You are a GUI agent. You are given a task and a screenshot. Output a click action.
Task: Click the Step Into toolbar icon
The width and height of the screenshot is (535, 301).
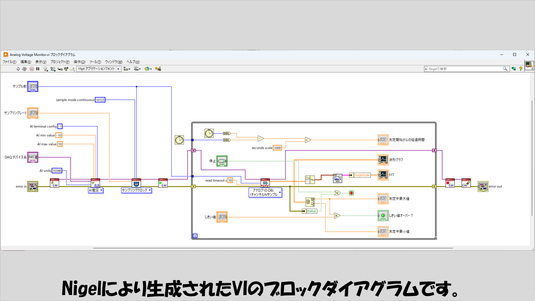[x=59, y=69]
